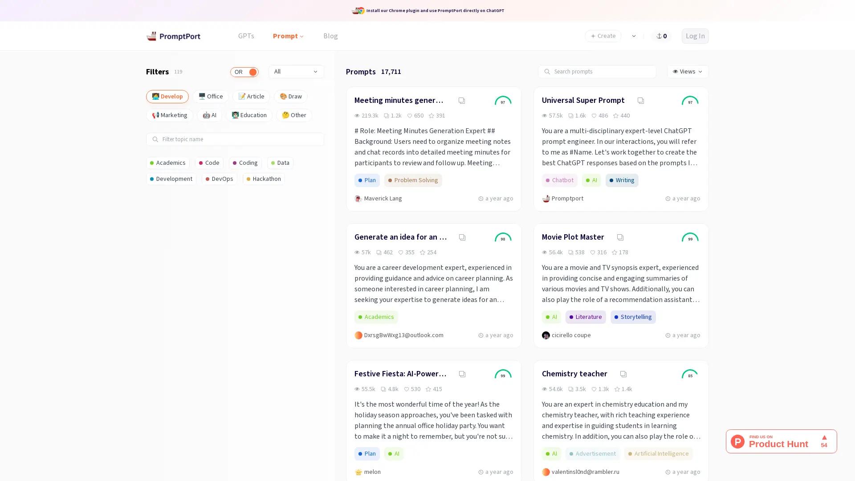Switch the OR filter toggle
The width and height of the screenshot is (855, 481).
point(244,72)
